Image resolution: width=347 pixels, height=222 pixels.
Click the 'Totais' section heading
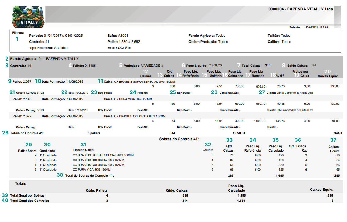coord(21,184)
